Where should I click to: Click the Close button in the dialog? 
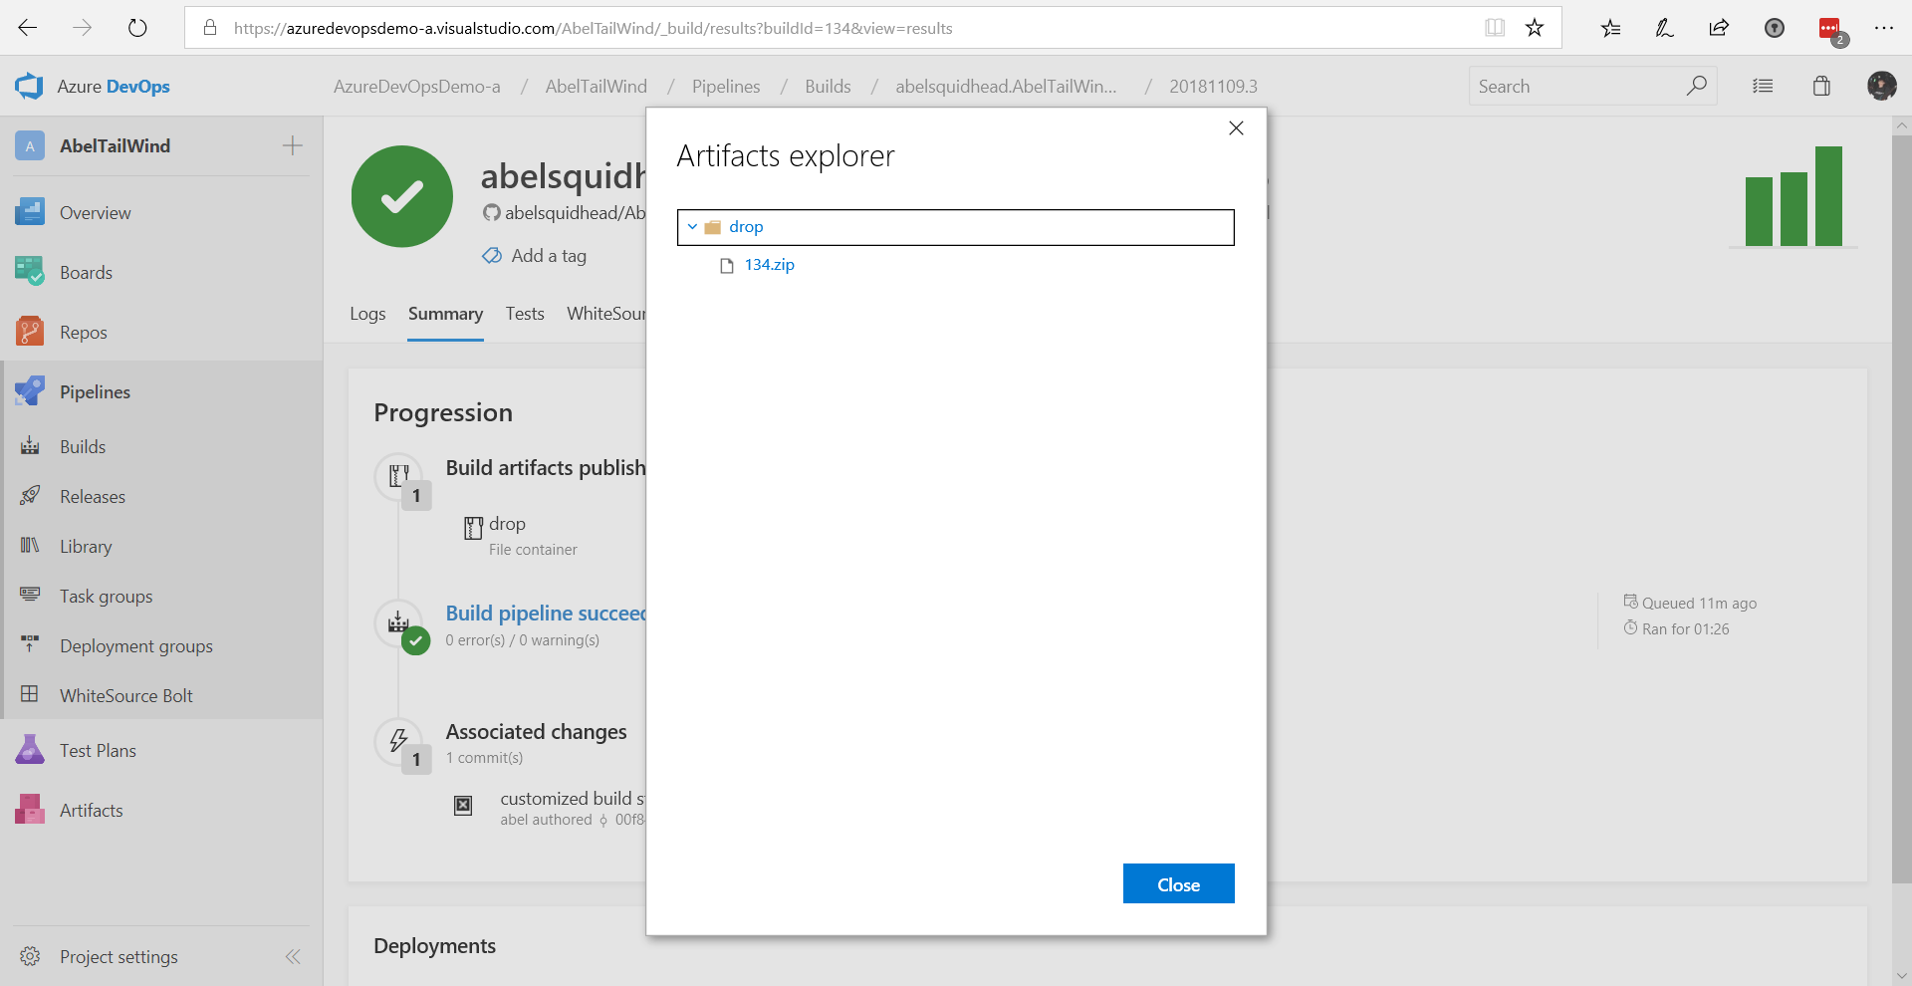pos(1179,883)
